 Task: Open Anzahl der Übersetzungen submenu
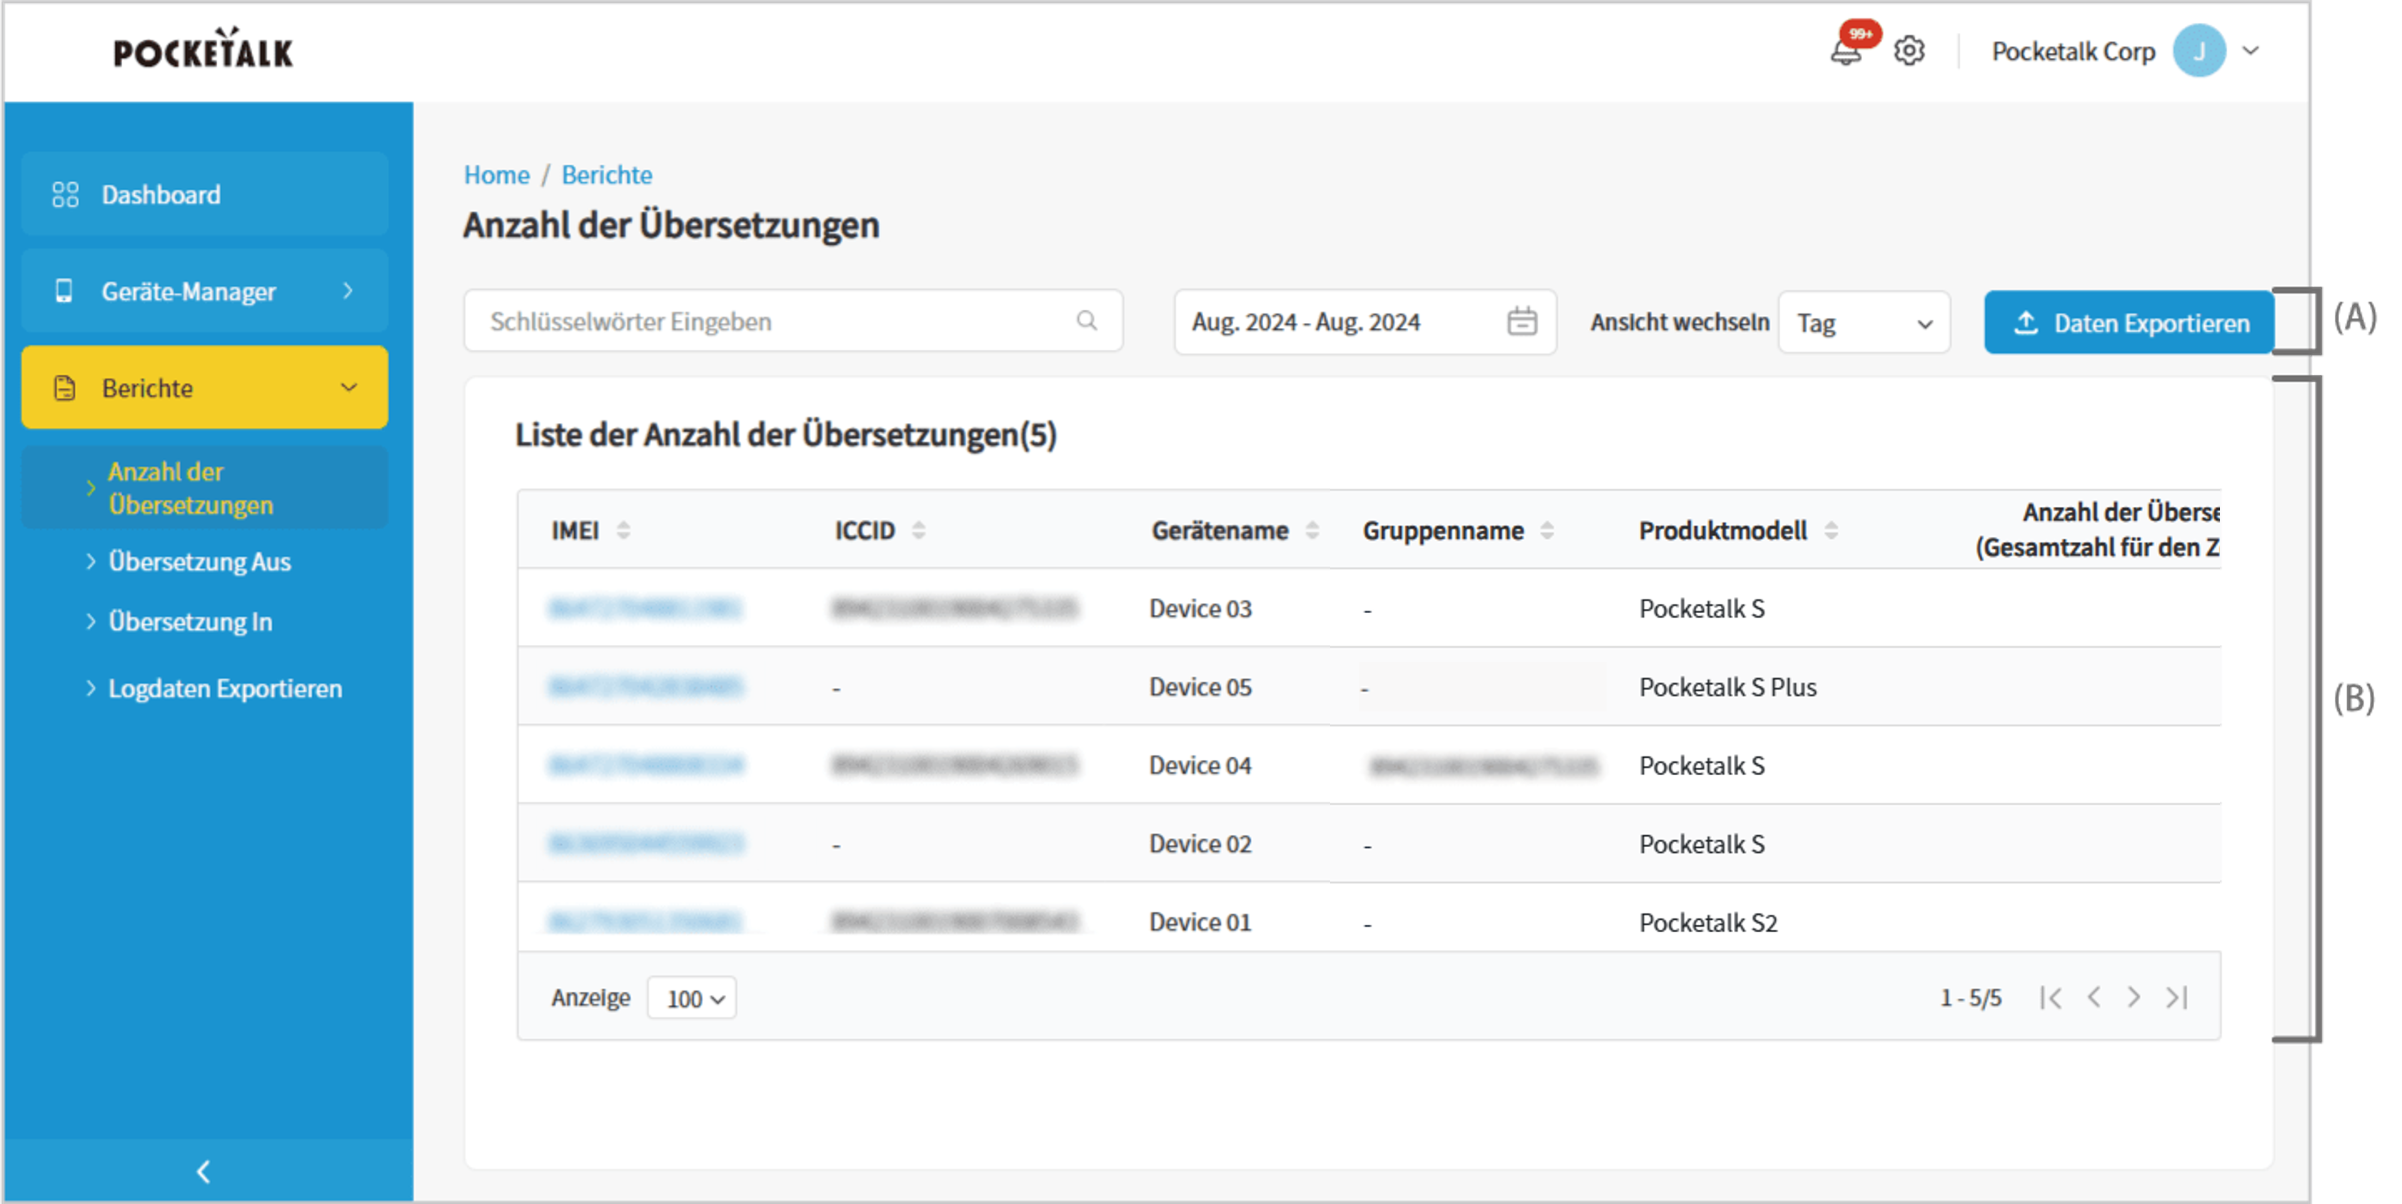tap(204, 487)
